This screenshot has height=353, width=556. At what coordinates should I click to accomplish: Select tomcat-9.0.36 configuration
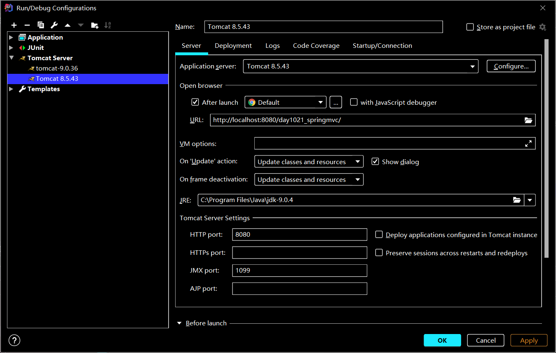57,68
